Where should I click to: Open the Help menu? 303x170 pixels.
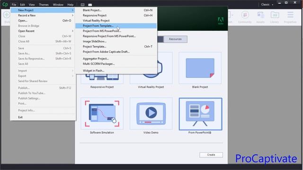(x=71, y=5)
